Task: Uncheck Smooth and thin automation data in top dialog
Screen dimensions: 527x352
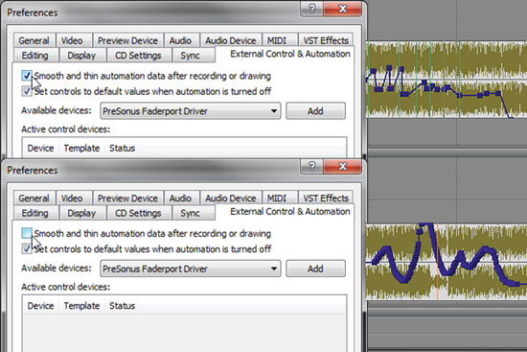Action: pos(27,76)
